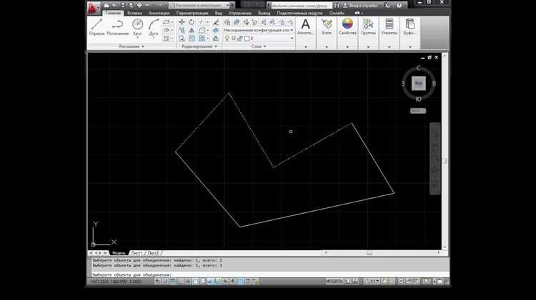Toggle Polar tracking in status bar
The height and width of the screenshot is (300, 536).
click(187, 281)
